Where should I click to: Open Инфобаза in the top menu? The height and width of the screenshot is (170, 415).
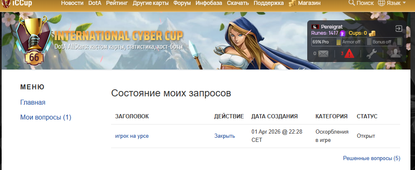point(209,3)
